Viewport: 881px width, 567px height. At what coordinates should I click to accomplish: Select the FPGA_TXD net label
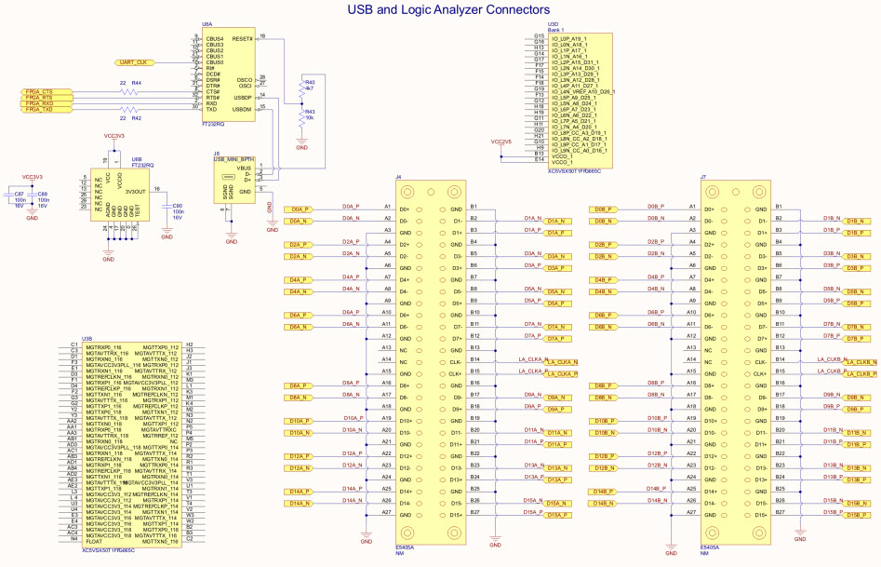coord(39,110)
